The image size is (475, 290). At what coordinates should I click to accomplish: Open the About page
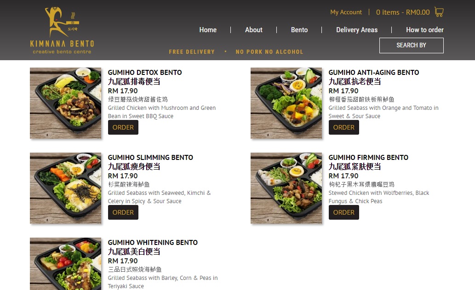pyautogui.click(x=253, y=30)
